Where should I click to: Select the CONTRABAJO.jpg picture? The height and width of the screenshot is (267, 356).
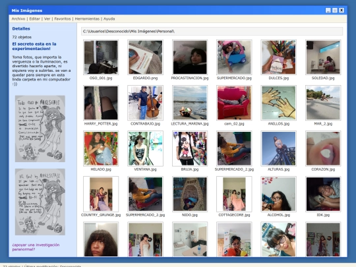click(145, 103)
